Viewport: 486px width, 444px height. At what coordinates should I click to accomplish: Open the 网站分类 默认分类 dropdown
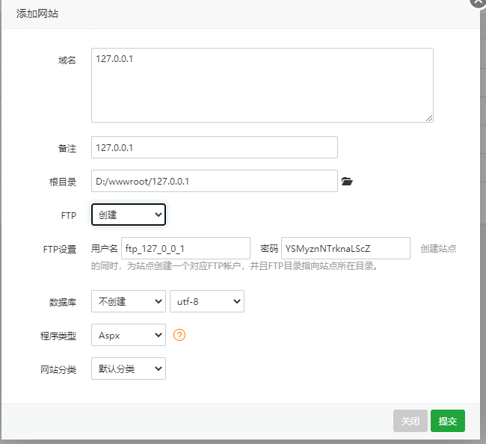point(129,369)
